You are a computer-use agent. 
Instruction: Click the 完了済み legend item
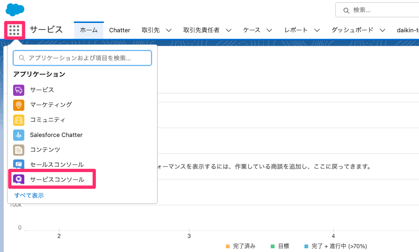pyautogui.click(x=240, y=246)
